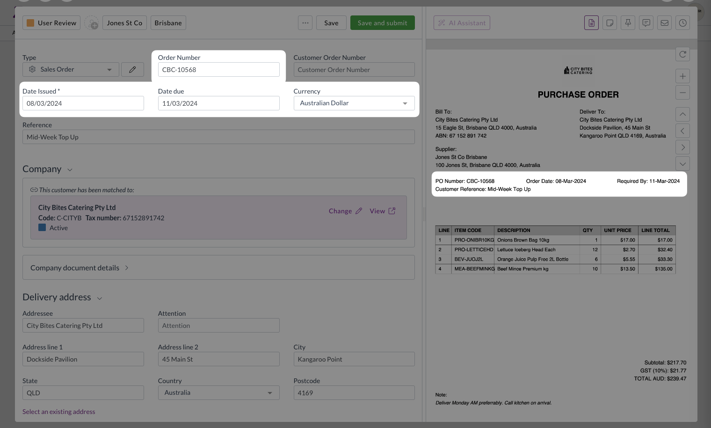Click 'Onions Brown Bag 10kg' table cell

[537, 240]
